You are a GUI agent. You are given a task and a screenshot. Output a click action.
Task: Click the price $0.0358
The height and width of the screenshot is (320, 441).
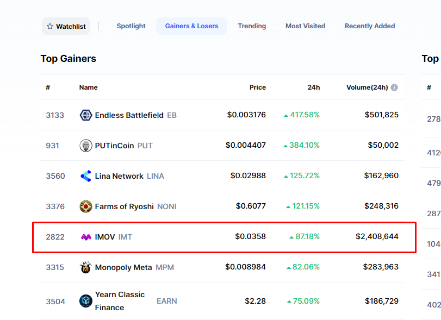pos(250,236)
